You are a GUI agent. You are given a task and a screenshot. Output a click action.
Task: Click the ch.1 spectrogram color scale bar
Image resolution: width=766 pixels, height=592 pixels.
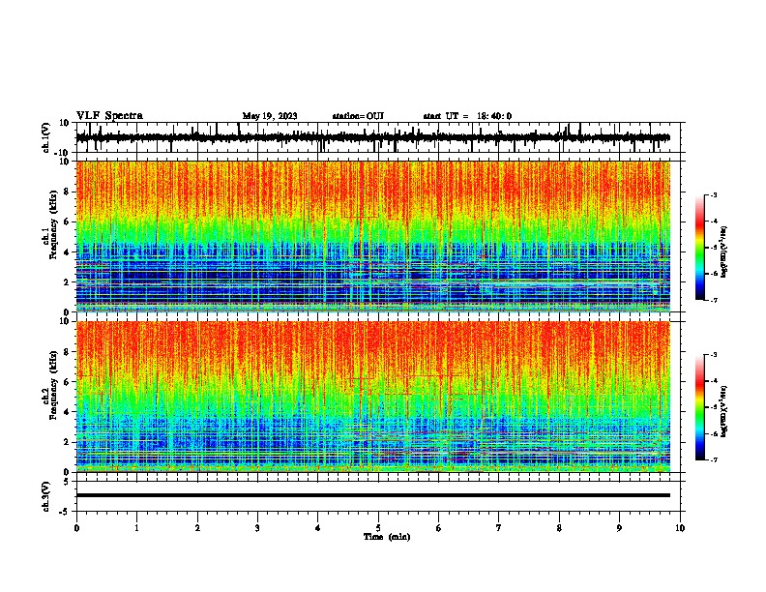click(699, 248)
